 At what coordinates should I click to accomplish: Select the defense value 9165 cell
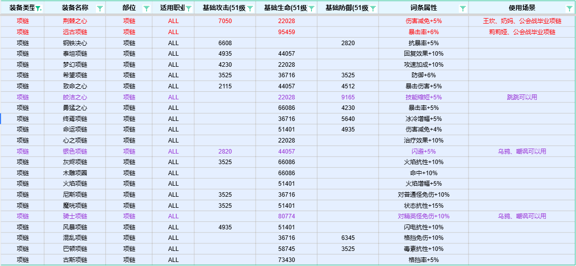click(348, 97)
